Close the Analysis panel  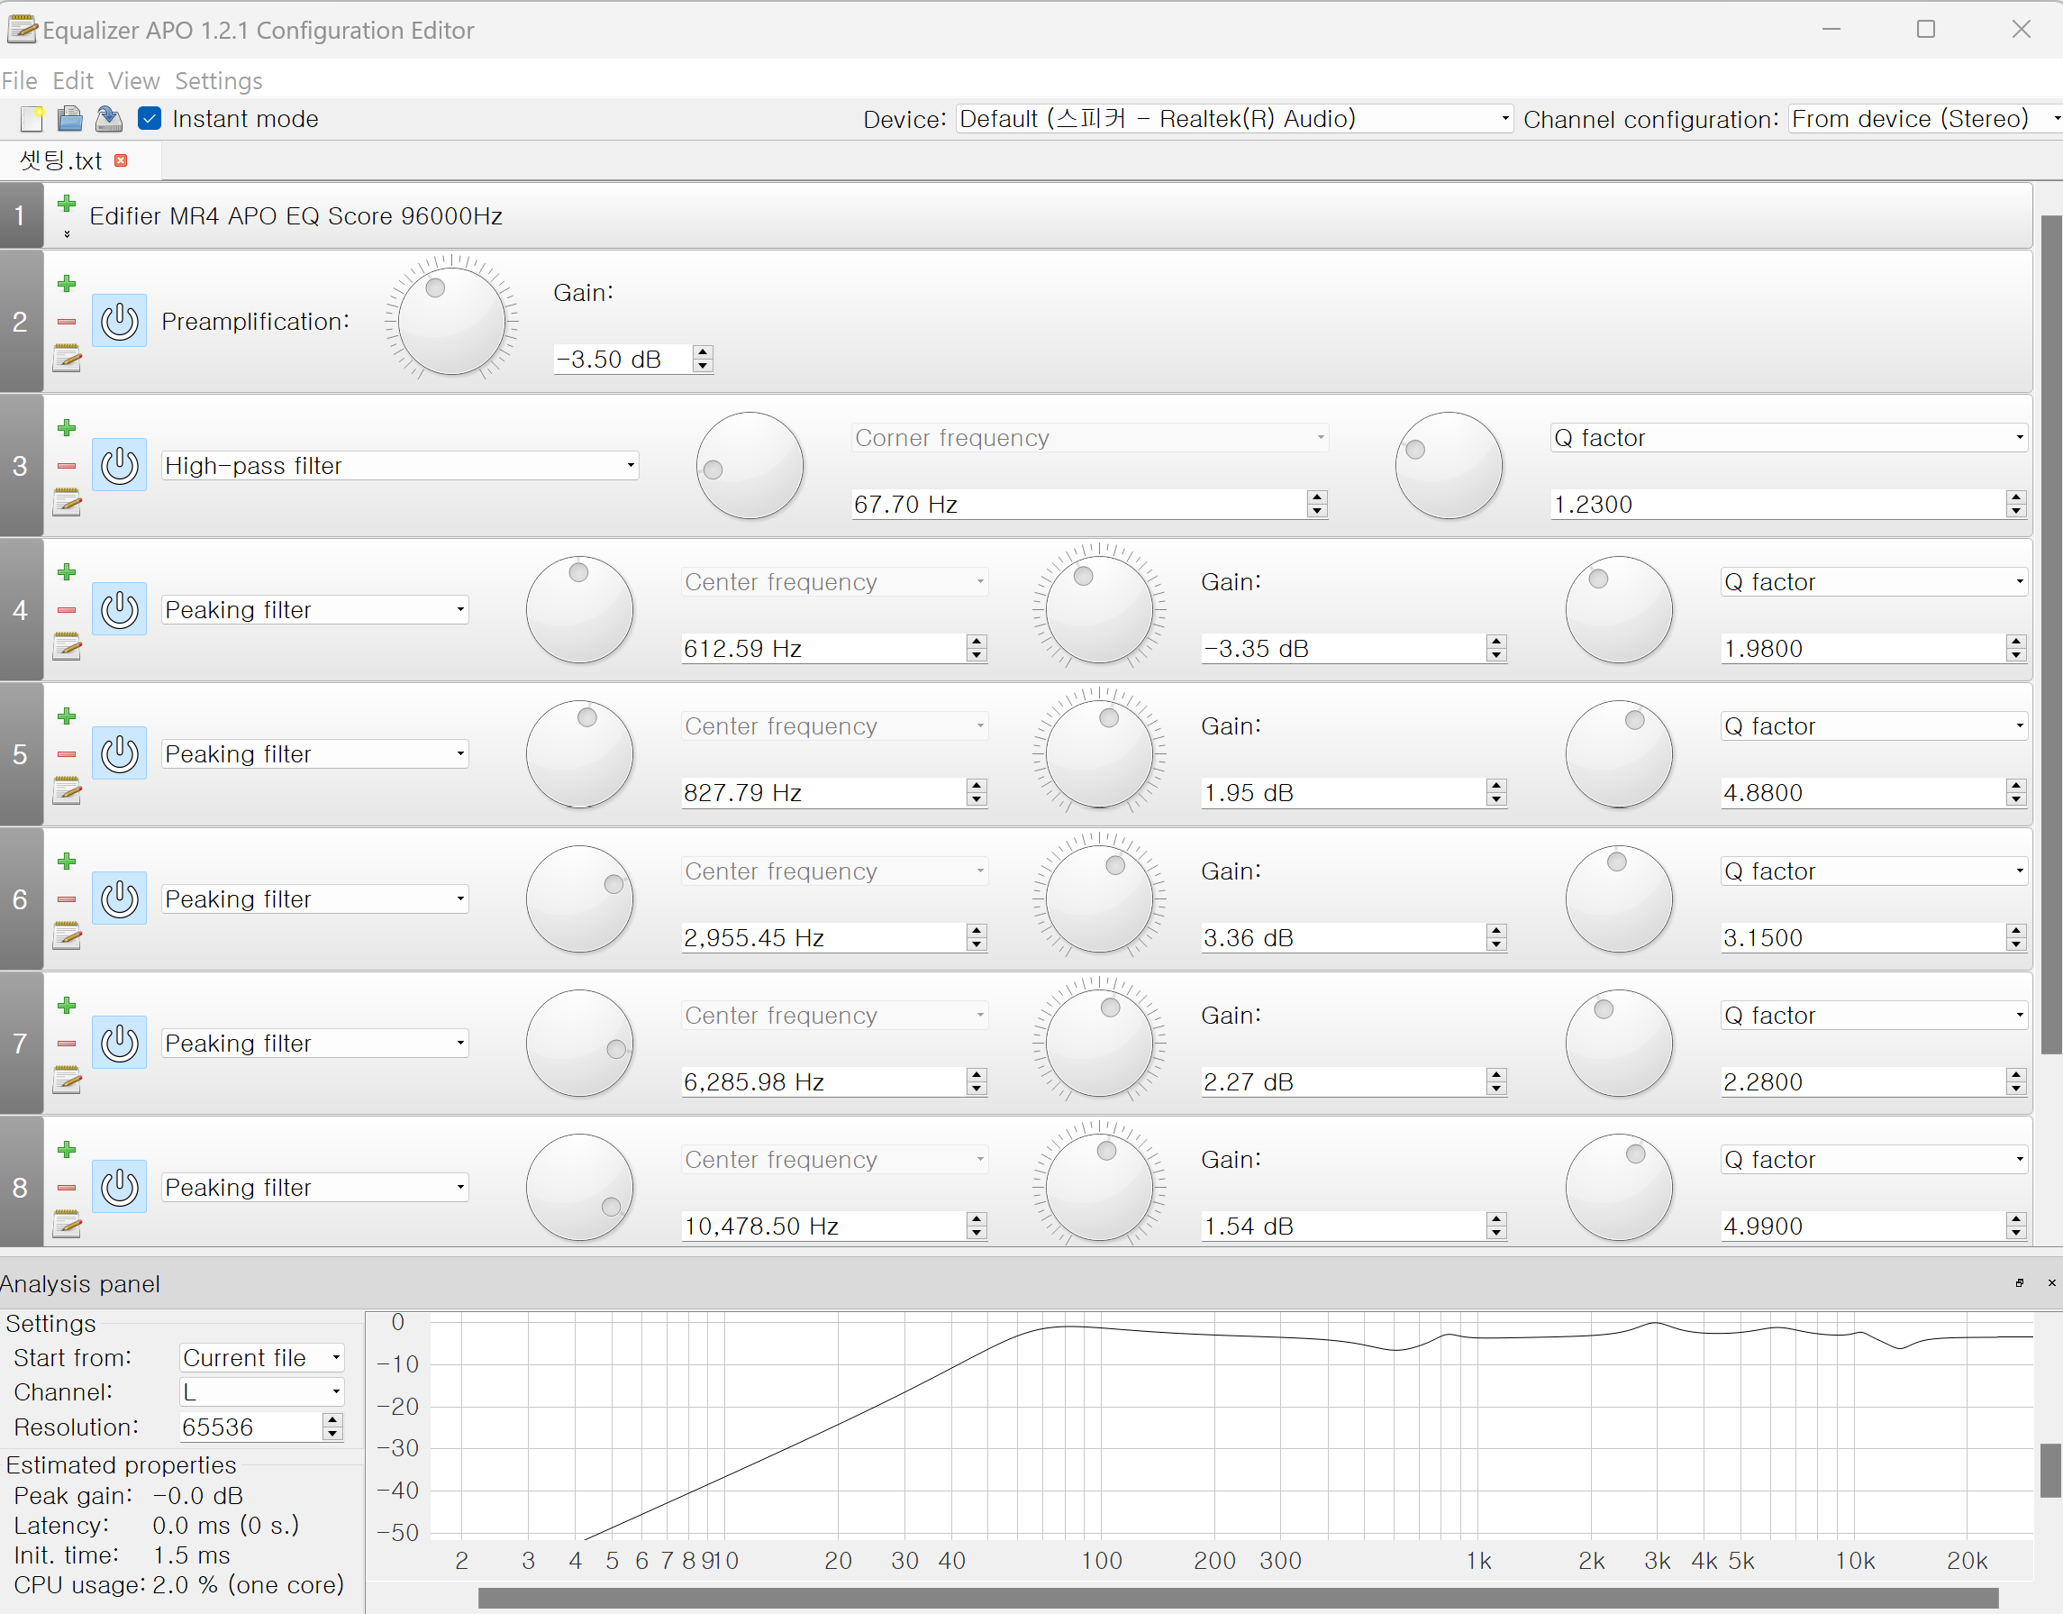[2050, 1283]
